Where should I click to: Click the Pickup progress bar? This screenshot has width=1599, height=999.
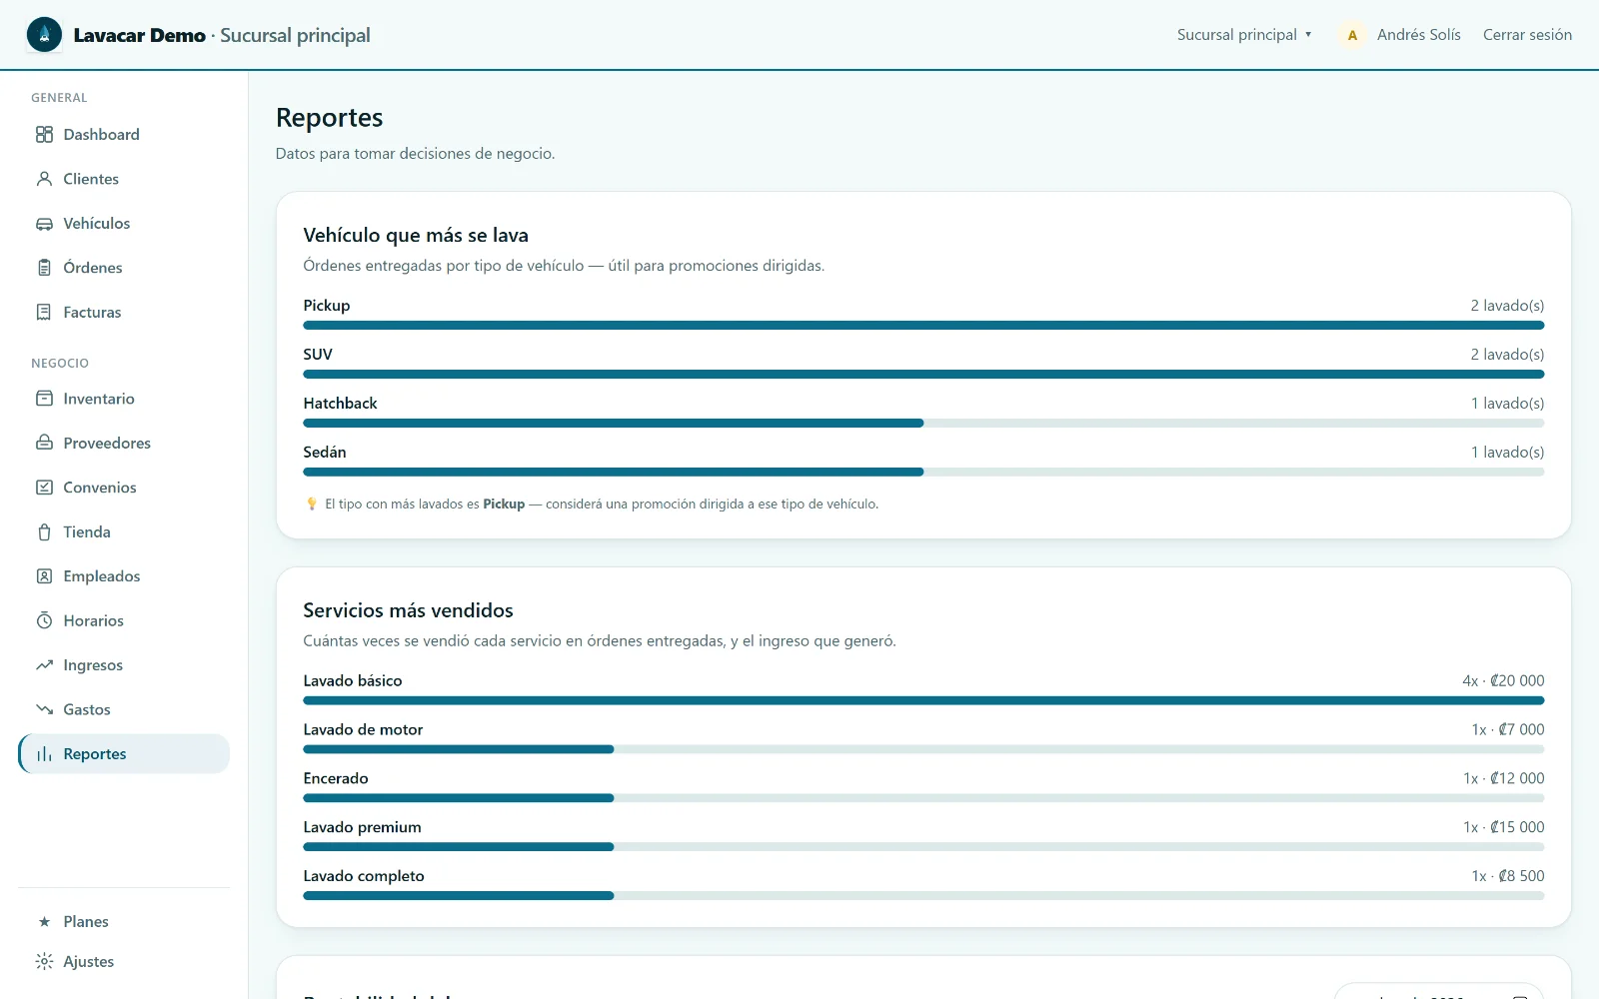click(923, 326)
